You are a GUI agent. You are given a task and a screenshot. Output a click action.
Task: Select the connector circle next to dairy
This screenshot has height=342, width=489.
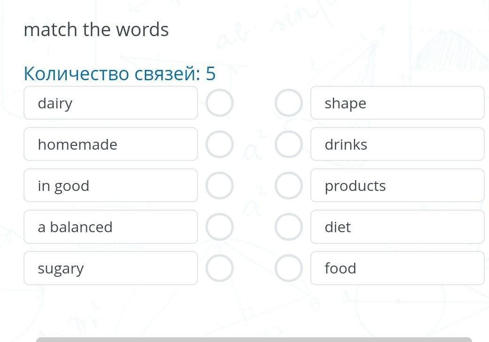coord(220,103)
